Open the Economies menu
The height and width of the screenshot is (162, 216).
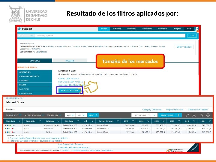point(132,29)
